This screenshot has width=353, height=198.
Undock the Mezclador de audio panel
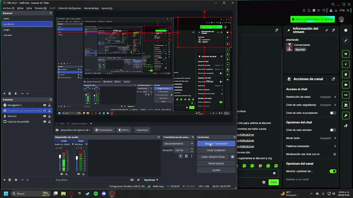(159, 137)
